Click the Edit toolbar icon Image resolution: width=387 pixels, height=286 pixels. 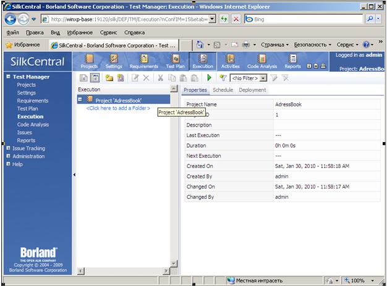[x=135, y=78]
